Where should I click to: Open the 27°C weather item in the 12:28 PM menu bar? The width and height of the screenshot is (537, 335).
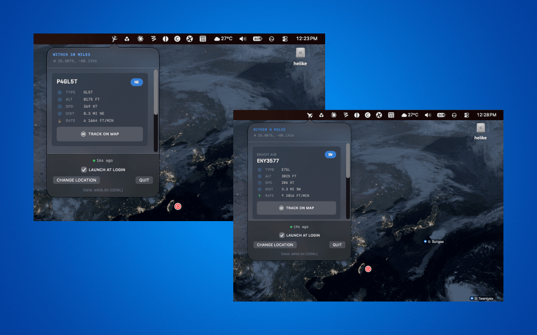click(x=410, y=115)
